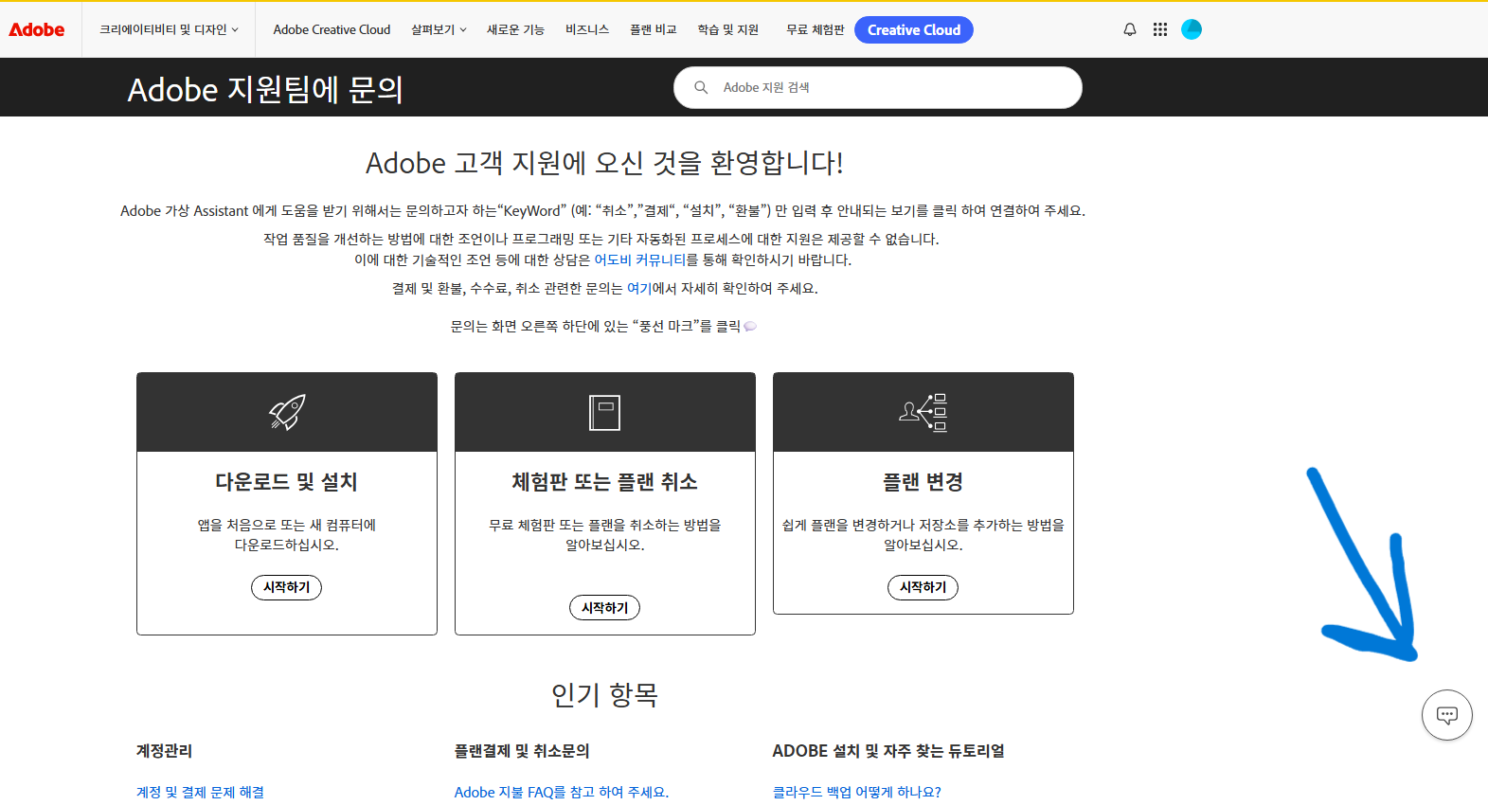
Task: Open the 어도비 커뮤니티 link
Action: pyautogui.click(x=639, y=259)
